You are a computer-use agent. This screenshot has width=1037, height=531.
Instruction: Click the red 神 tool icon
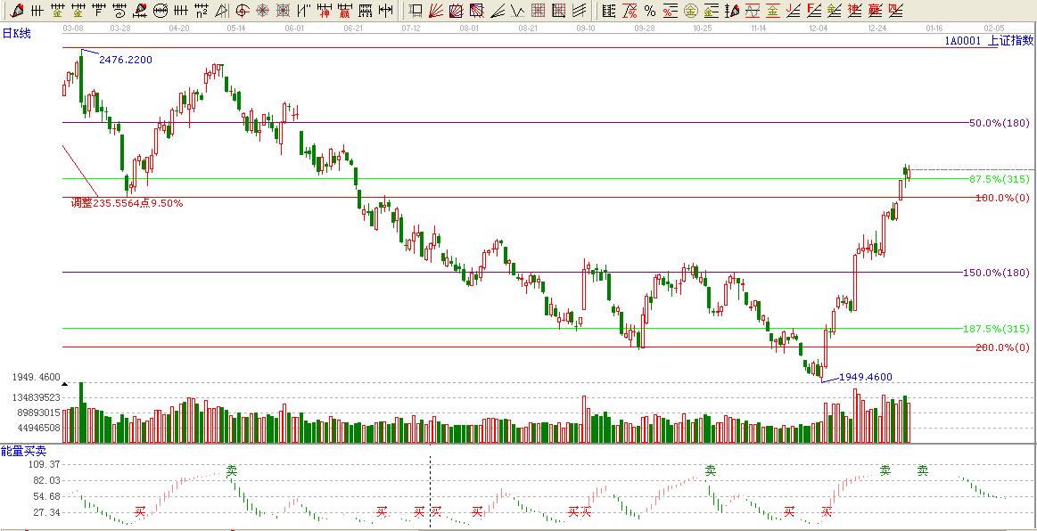click(x=324, y=11)
